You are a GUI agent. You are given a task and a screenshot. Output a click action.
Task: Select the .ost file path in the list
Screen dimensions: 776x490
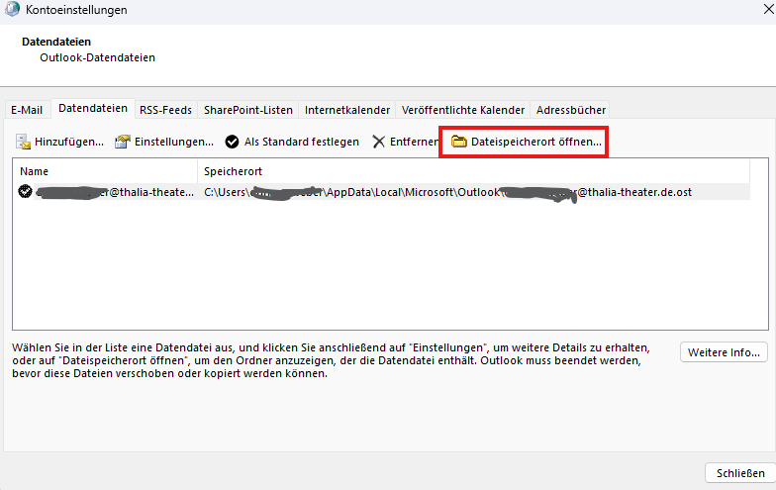pyautogui.click(x=445, y=192)
